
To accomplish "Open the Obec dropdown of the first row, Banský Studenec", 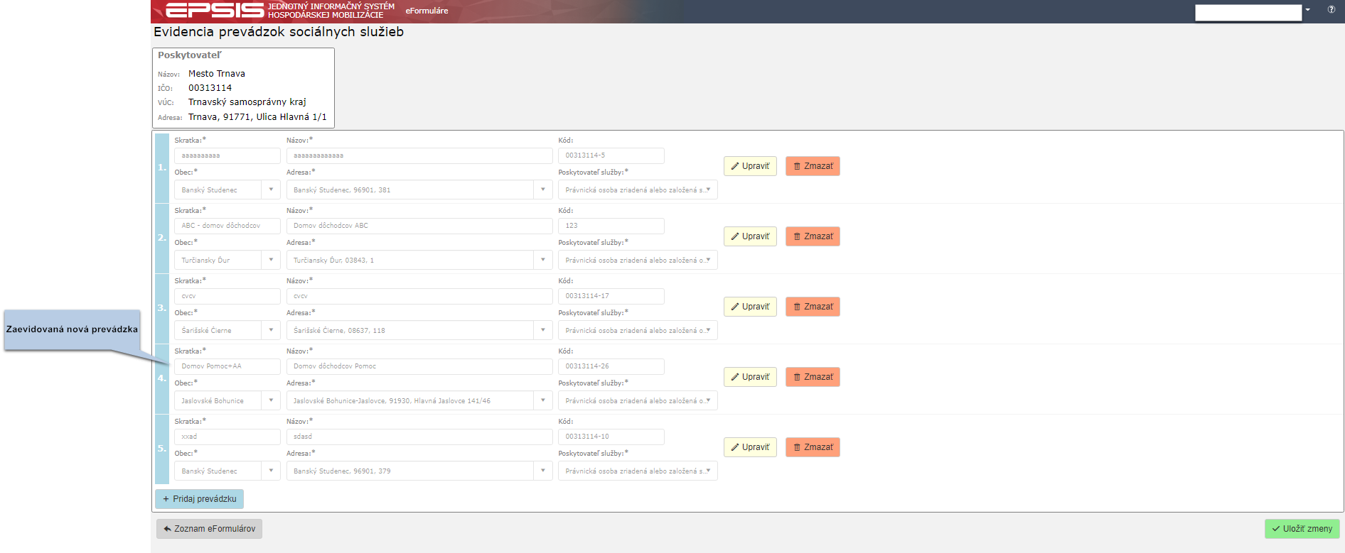I will point(227,190).
